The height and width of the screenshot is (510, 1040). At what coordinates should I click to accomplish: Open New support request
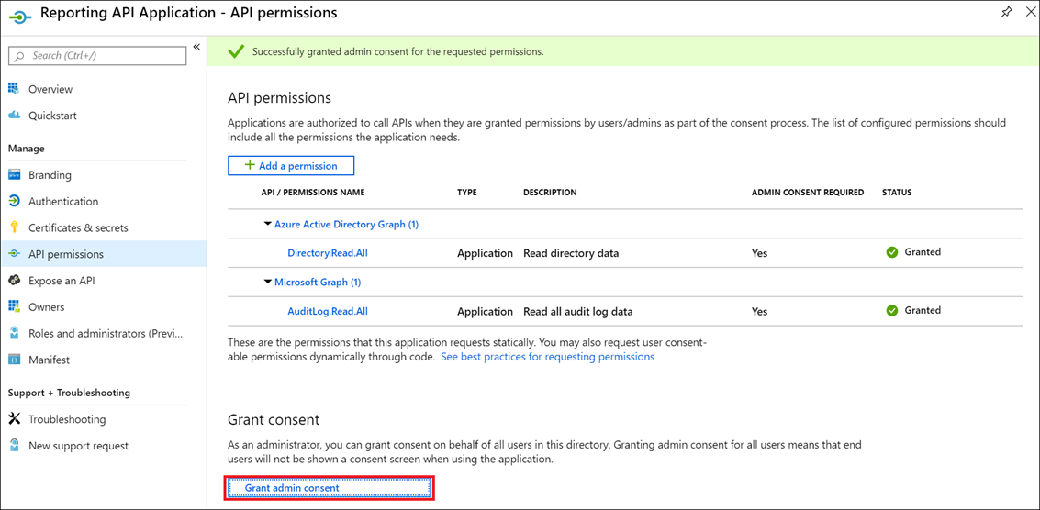[78, 446]
